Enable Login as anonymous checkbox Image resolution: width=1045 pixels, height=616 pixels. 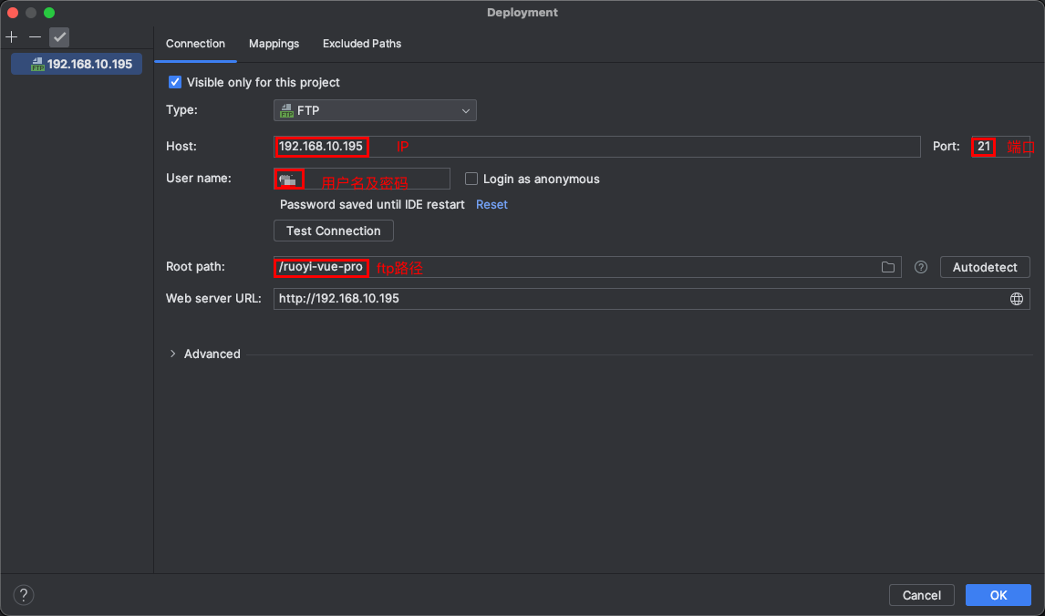471,179
